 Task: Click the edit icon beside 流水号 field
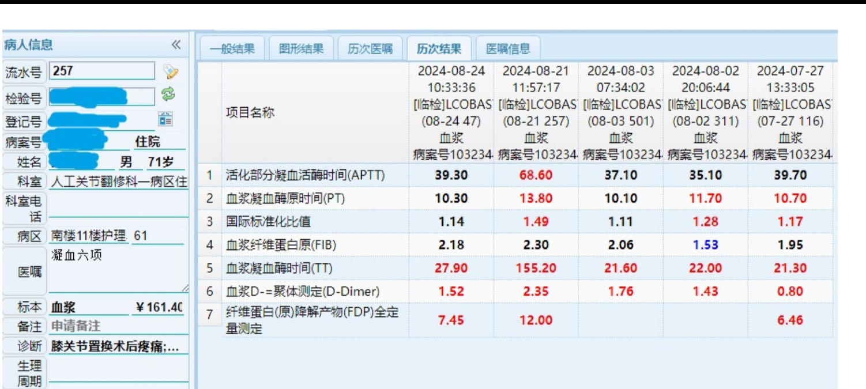coord(171,71)
